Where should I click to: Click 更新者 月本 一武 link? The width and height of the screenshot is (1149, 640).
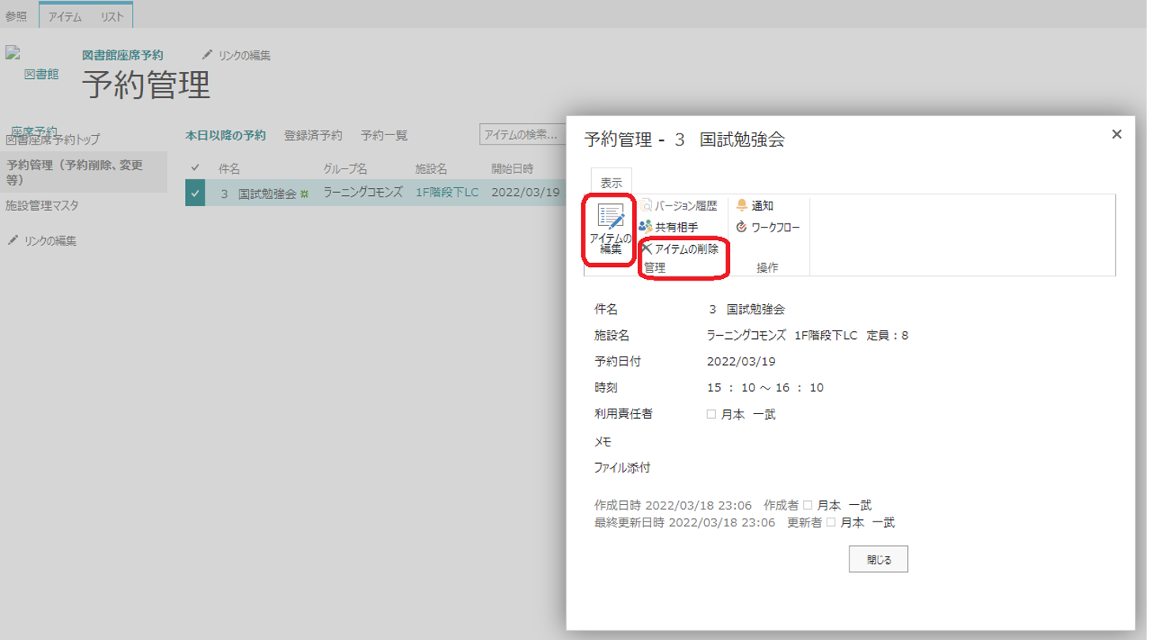point(868,522)
